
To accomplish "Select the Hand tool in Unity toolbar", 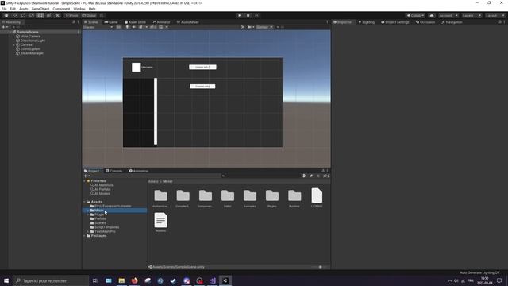I will coord(6,16).
